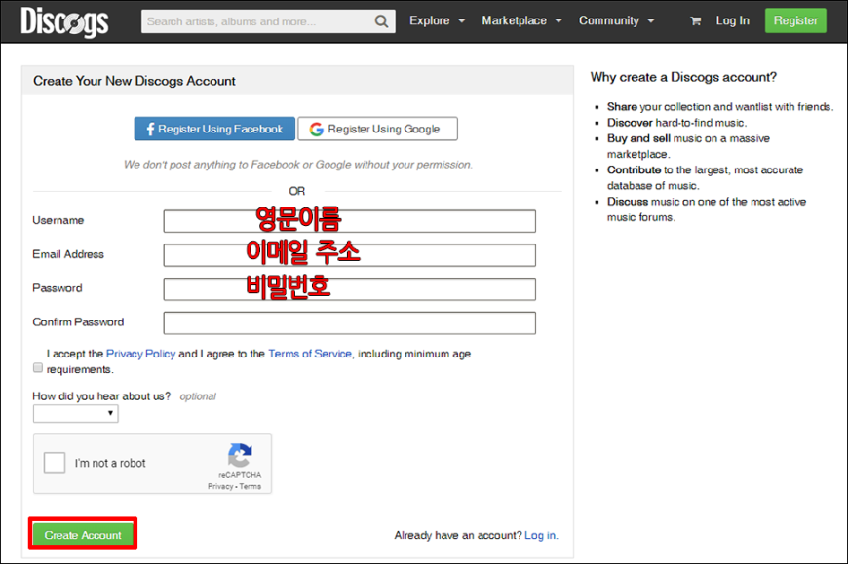Image resolution: width=848 pixels, height=564 pixels.
Task: Choose Register Using Google
Action: (377, 130)
